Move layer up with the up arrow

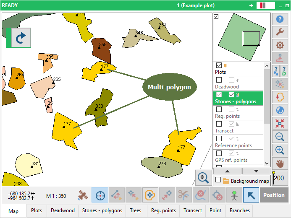point(227,171)
